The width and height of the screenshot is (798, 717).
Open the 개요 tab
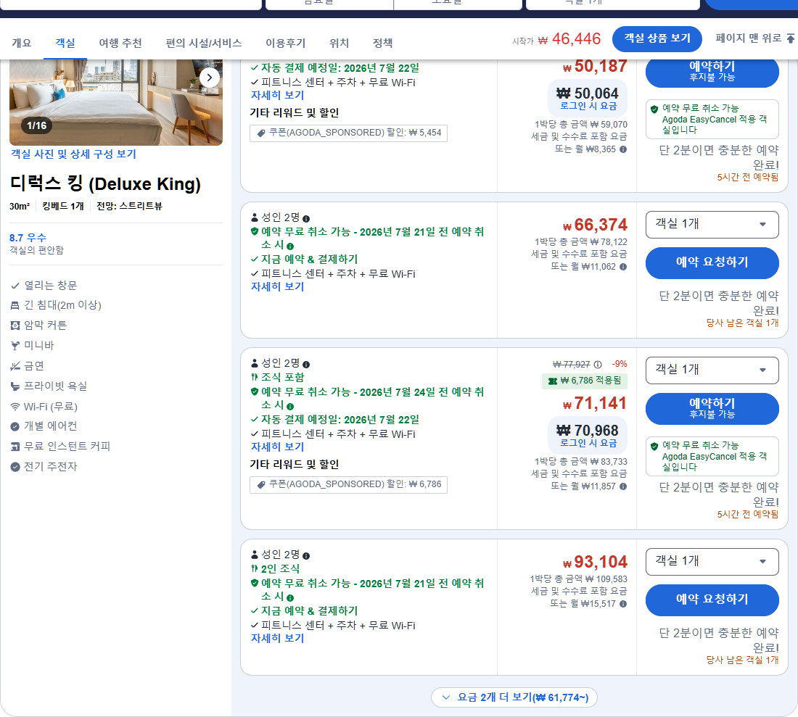coord(21,43)
